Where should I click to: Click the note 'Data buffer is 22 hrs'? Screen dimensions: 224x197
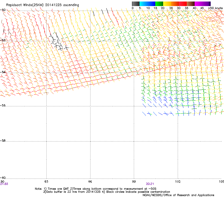(62, 192)
